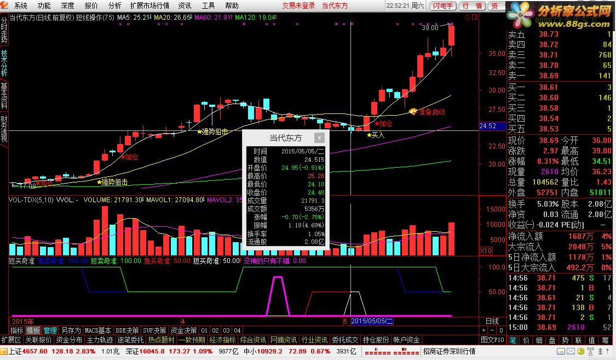Open the 功能 menu
Viewport: 616px width, 360px height.
(x=44, y=5)
